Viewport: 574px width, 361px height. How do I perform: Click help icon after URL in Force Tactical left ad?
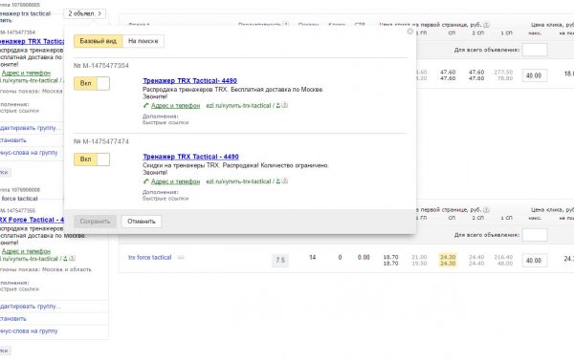coord(72,258)
